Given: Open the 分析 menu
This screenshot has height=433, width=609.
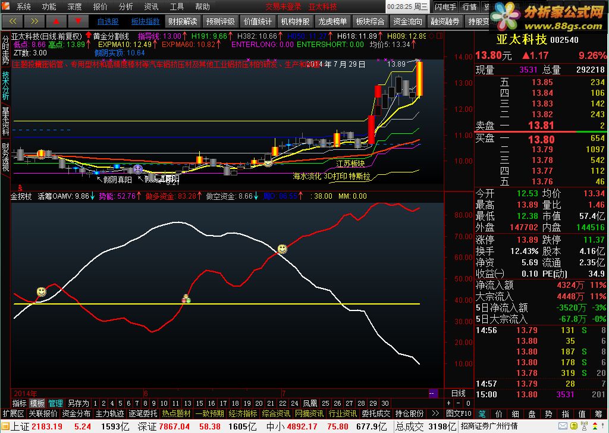Looking at the screenshot, I should point(126,7).
